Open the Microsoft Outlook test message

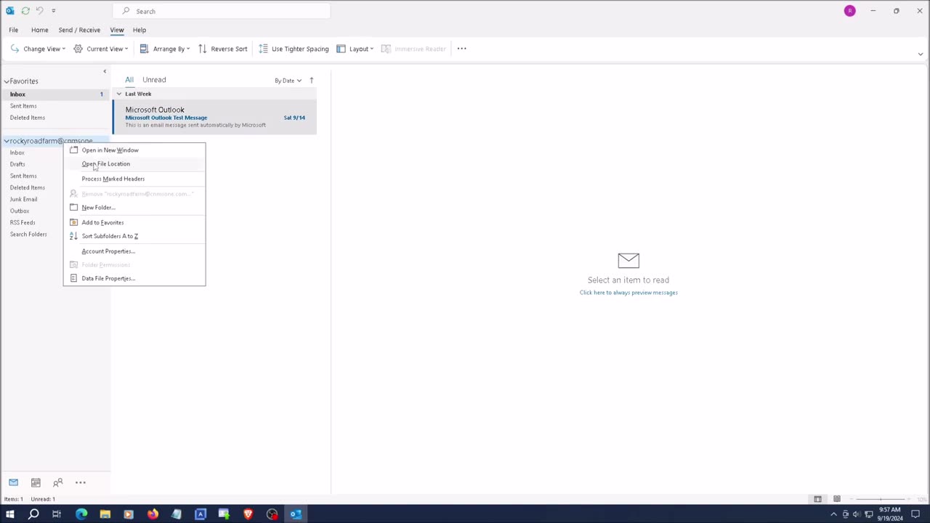(215, 117)
